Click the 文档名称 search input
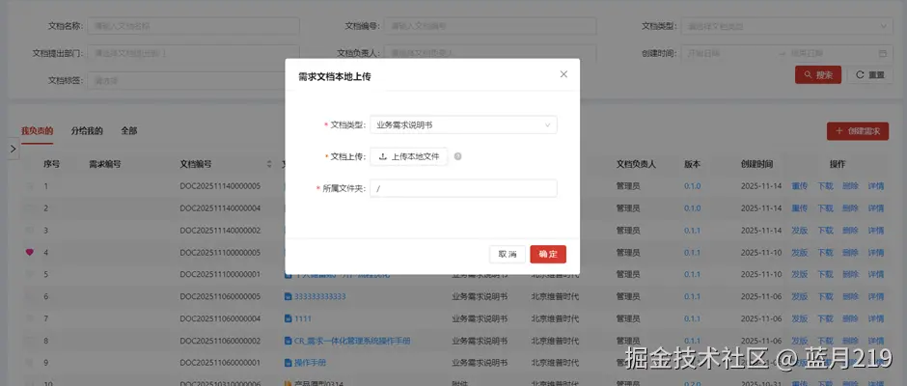Viewport: 907px width, 386px height. coord(193,26)
